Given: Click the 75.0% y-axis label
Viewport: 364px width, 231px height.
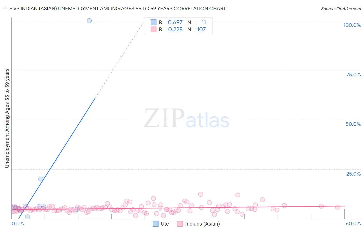Looking at the screenshot, I should coord(353,75).
